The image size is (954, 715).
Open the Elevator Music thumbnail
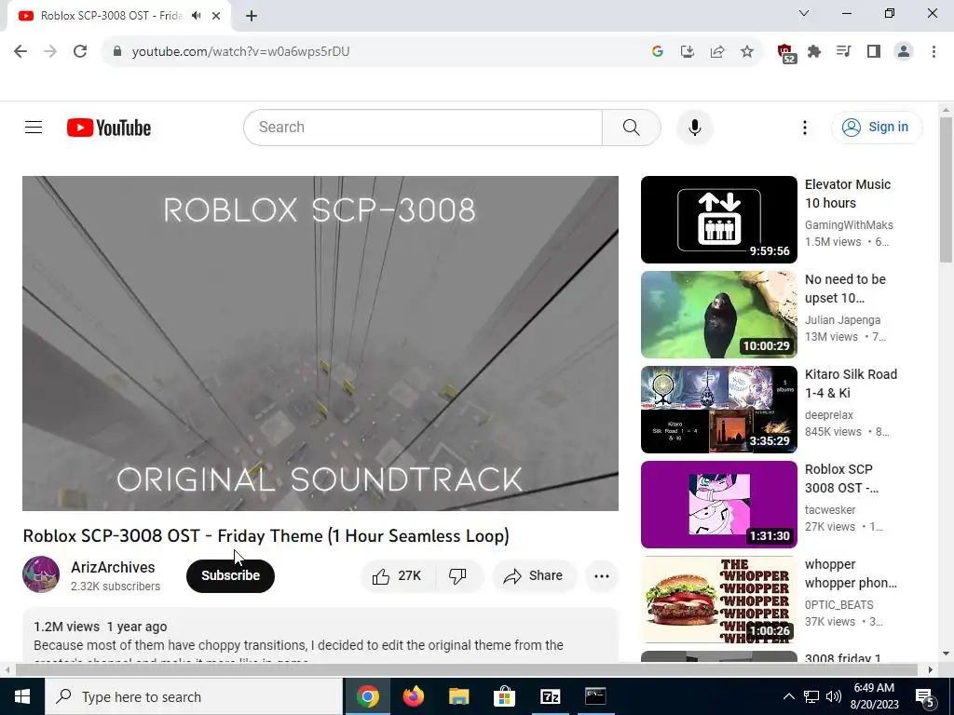[x=718, y=220]
